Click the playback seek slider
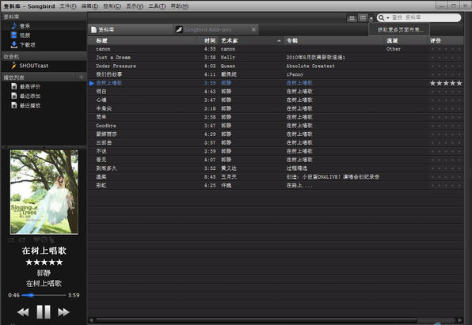Viewport: 472px width, 325px height. tap(44, 295)
